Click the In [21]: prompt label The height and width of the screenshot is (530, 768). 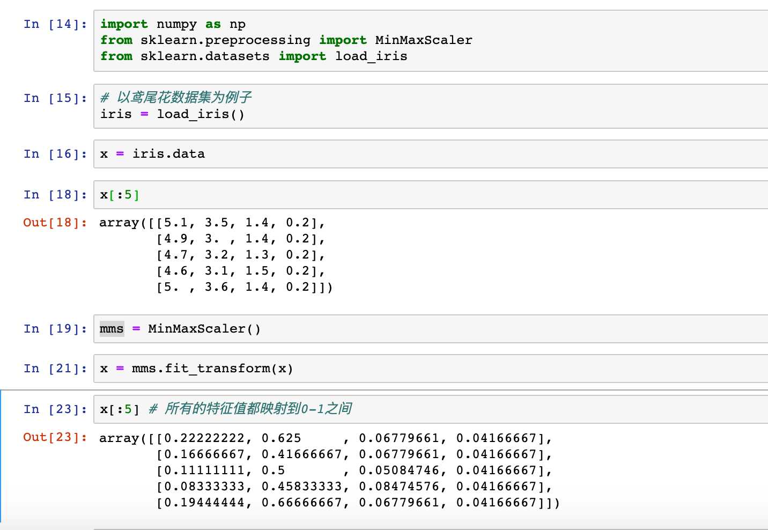55,369
